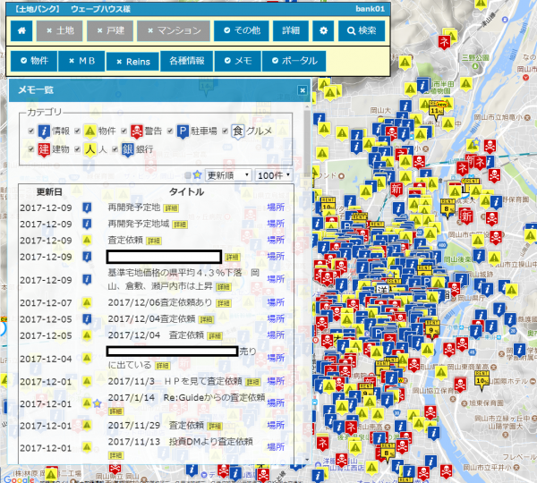This screenshot has height=483, width=537.
Task: Toggle the MB layer button
Action: pyautogui.click(x=81, y=61)
